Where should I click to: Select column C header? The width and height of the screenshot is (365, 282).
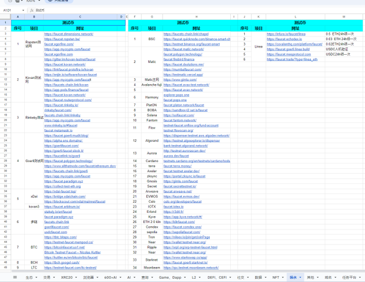click(x=80, y=17)
